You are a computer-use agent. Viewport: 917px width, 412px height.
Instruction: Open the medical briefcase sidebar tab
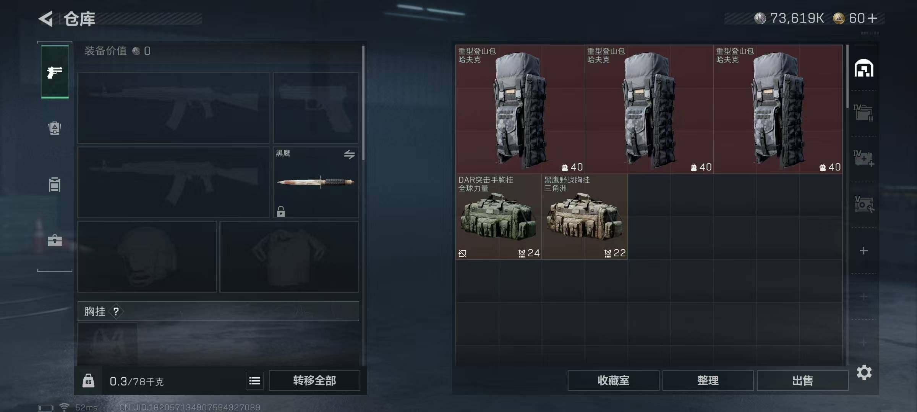click(x=55, y=240)
